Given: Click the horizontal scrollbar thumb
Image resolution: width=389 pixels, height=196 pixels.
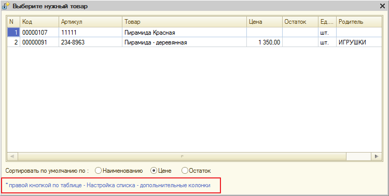Looking at the screenshot, I should [182, 156].
